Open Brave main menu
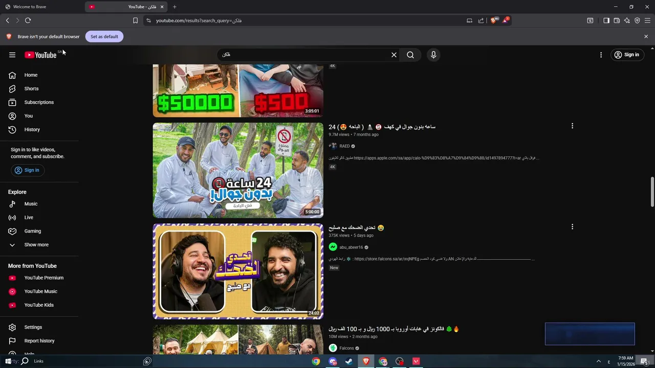 647,20
